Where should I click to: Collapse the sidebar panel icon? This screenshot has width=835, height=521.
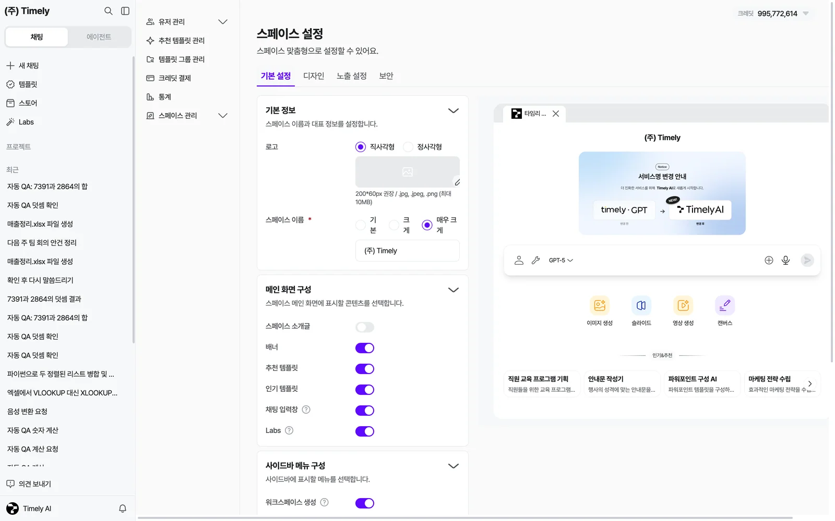pos(125,11)
